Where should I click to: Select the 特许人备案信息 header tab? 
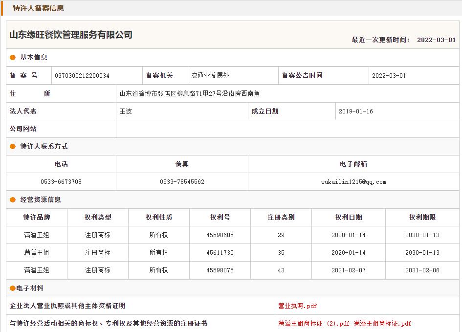pos(38,8)
